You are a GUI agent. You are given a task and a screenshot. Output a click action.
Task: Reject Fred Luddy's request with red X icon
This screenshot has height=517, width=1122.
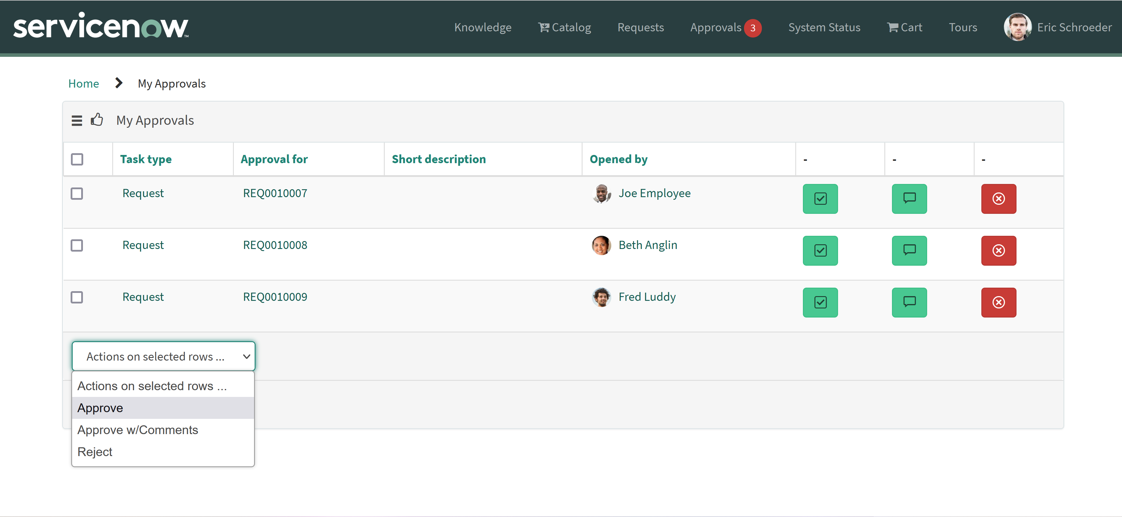coord(999,302)
